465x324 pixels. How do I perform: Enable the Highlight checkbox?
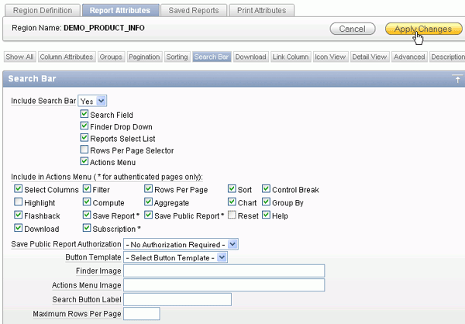(19, 202)
